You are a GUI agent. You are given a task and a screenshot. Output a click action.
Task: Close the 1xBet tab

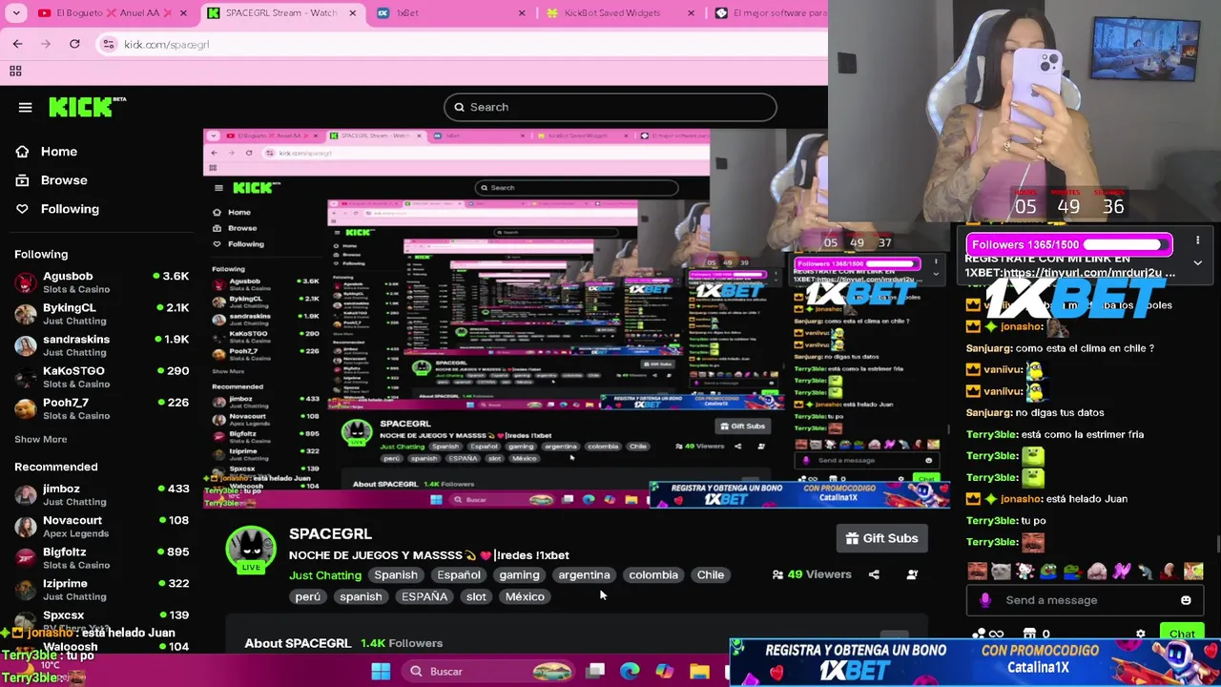point(522,13)
